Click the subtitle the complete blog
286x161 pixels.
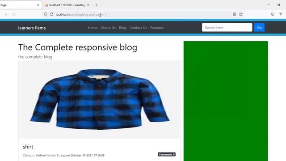35,57
